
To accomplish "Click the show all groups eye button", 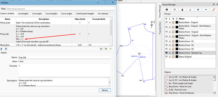I will pos(167,9).
